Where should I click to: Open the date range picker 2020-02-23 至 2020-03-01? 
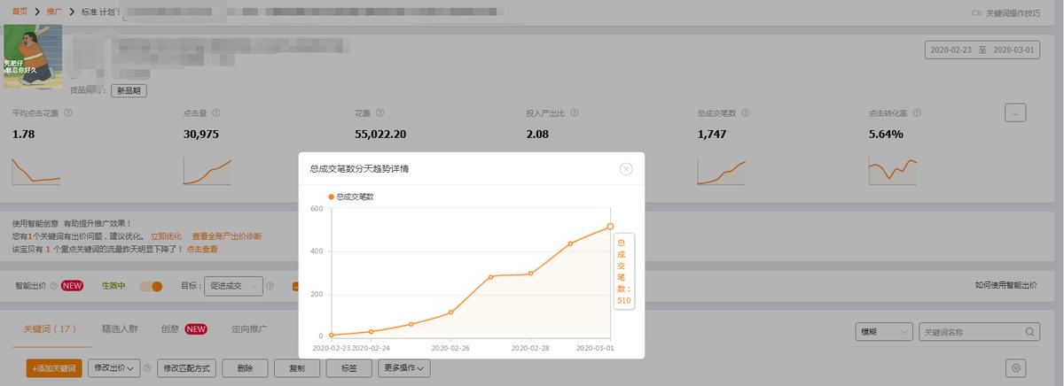(x=982, y=50)
